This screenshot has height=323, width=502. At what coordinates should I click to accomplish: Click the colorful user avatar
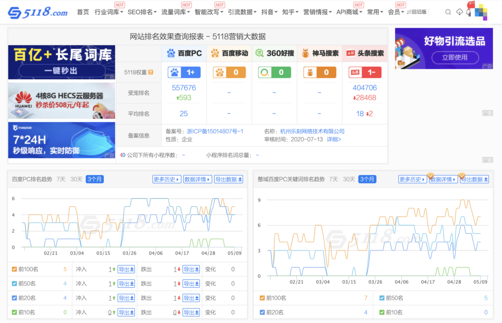point(480,12)
